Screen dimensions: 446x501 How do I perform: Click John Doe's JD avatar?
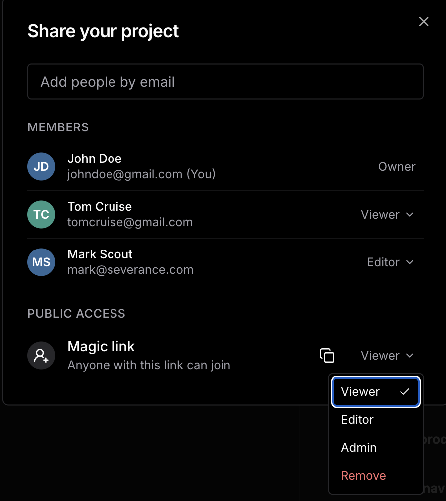pos(41,167)
